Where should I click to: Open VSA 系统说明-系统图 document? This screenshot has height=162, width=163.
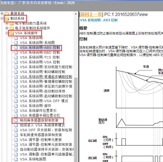point(37,43)
